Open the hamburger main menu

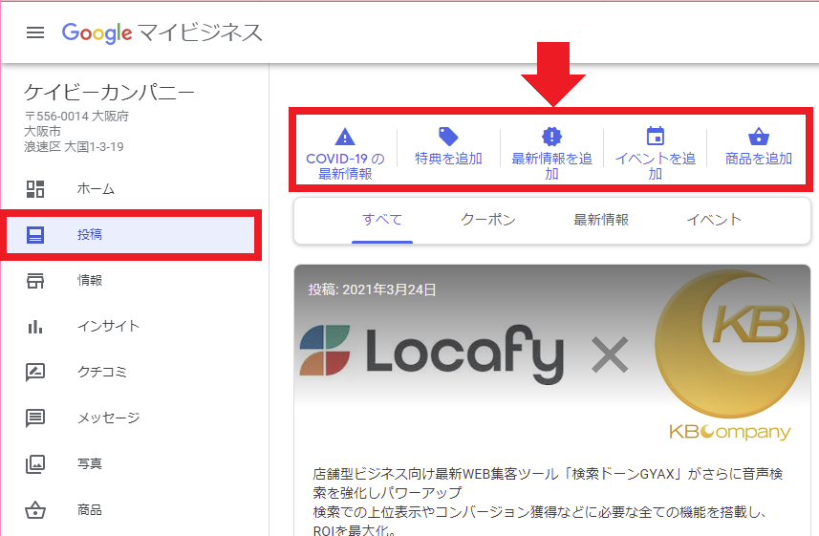click(x=35, y=32)
